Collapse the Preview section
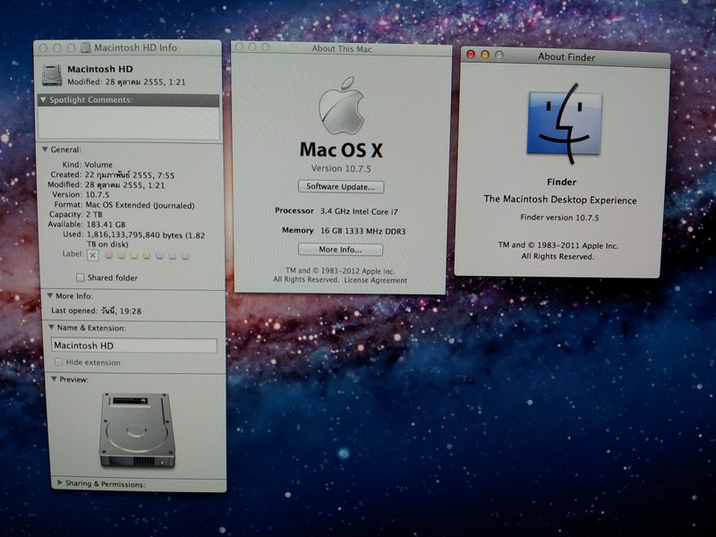 (x=54, y=379)
